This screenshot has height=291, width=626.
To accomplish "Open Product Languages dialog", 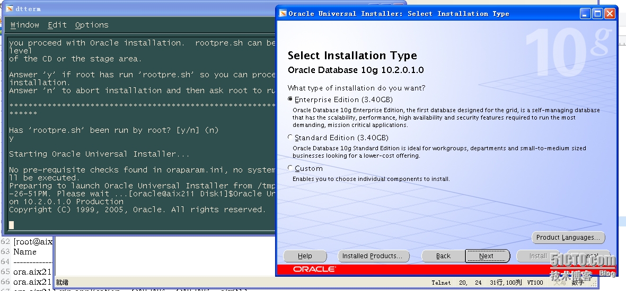I will pos(568,238).
